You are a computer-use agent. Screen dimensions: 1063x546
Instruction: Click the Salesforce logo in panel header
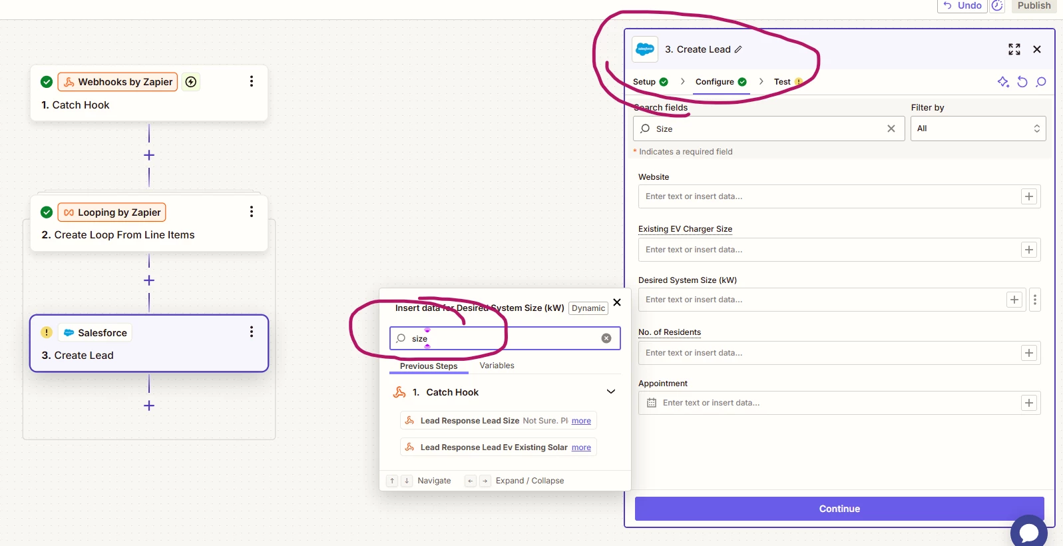coord(645,49)
